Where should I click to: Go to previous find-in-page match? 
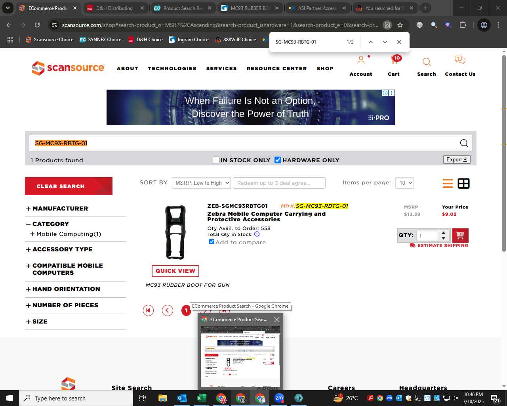coord(370,42)
